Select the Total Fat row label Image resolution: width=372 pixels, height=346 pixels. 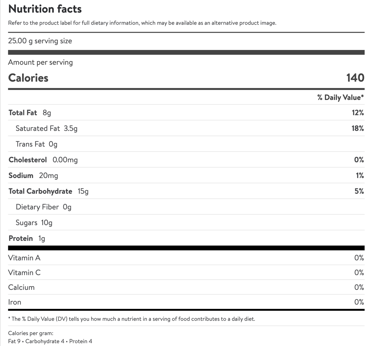(x=23, y=113)
